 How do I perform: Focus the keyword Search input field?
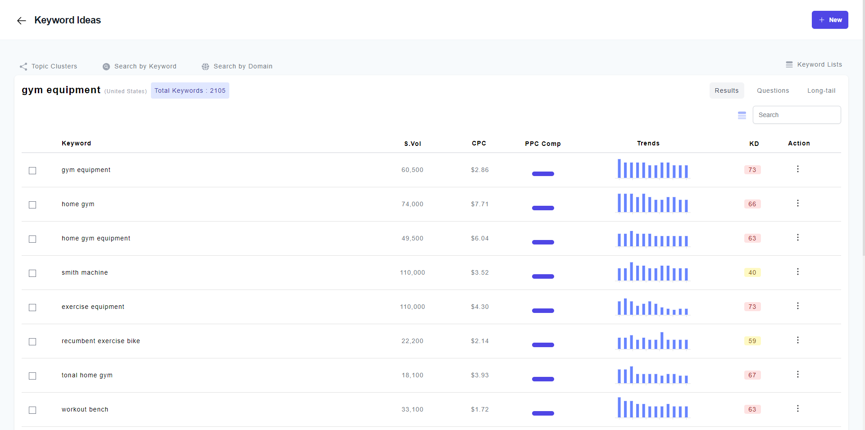(x=796, y=115)
